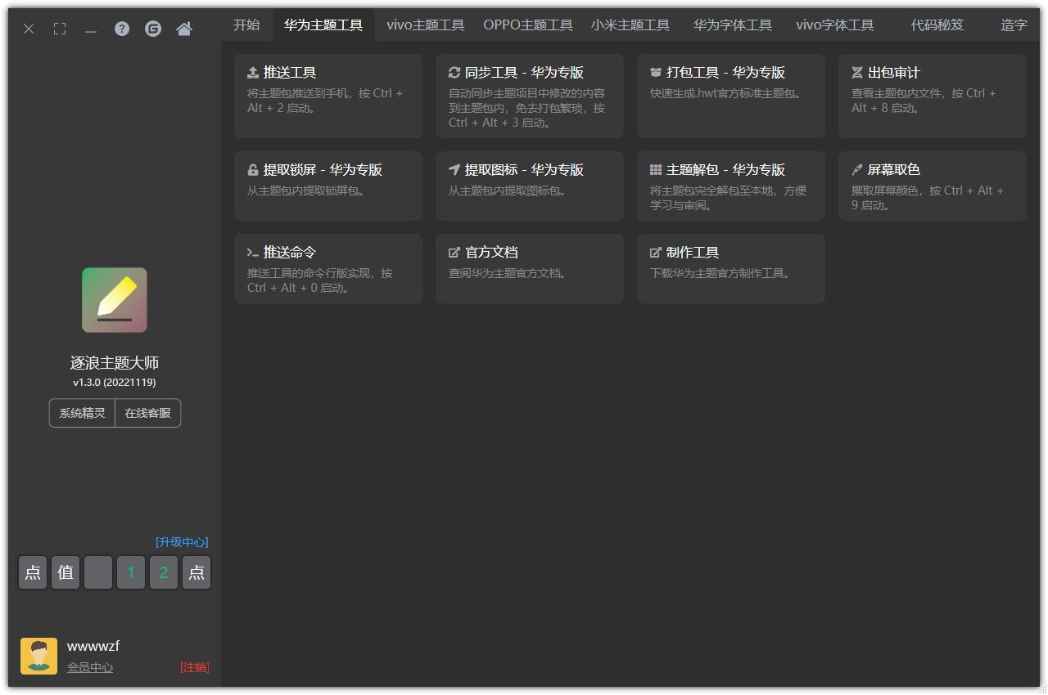Viewport: 1048px width, 695px height.
Task: Open the 出包审计 card title
Action: point(894,73)
